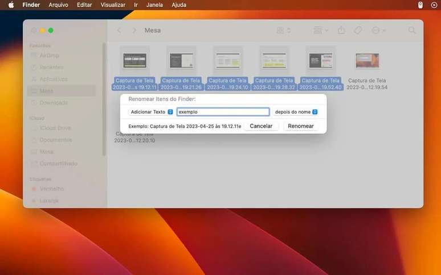The width and height of the screenshot is (441, 275).
Task: Click the red dot beside Vermelho
Action: 34,189
